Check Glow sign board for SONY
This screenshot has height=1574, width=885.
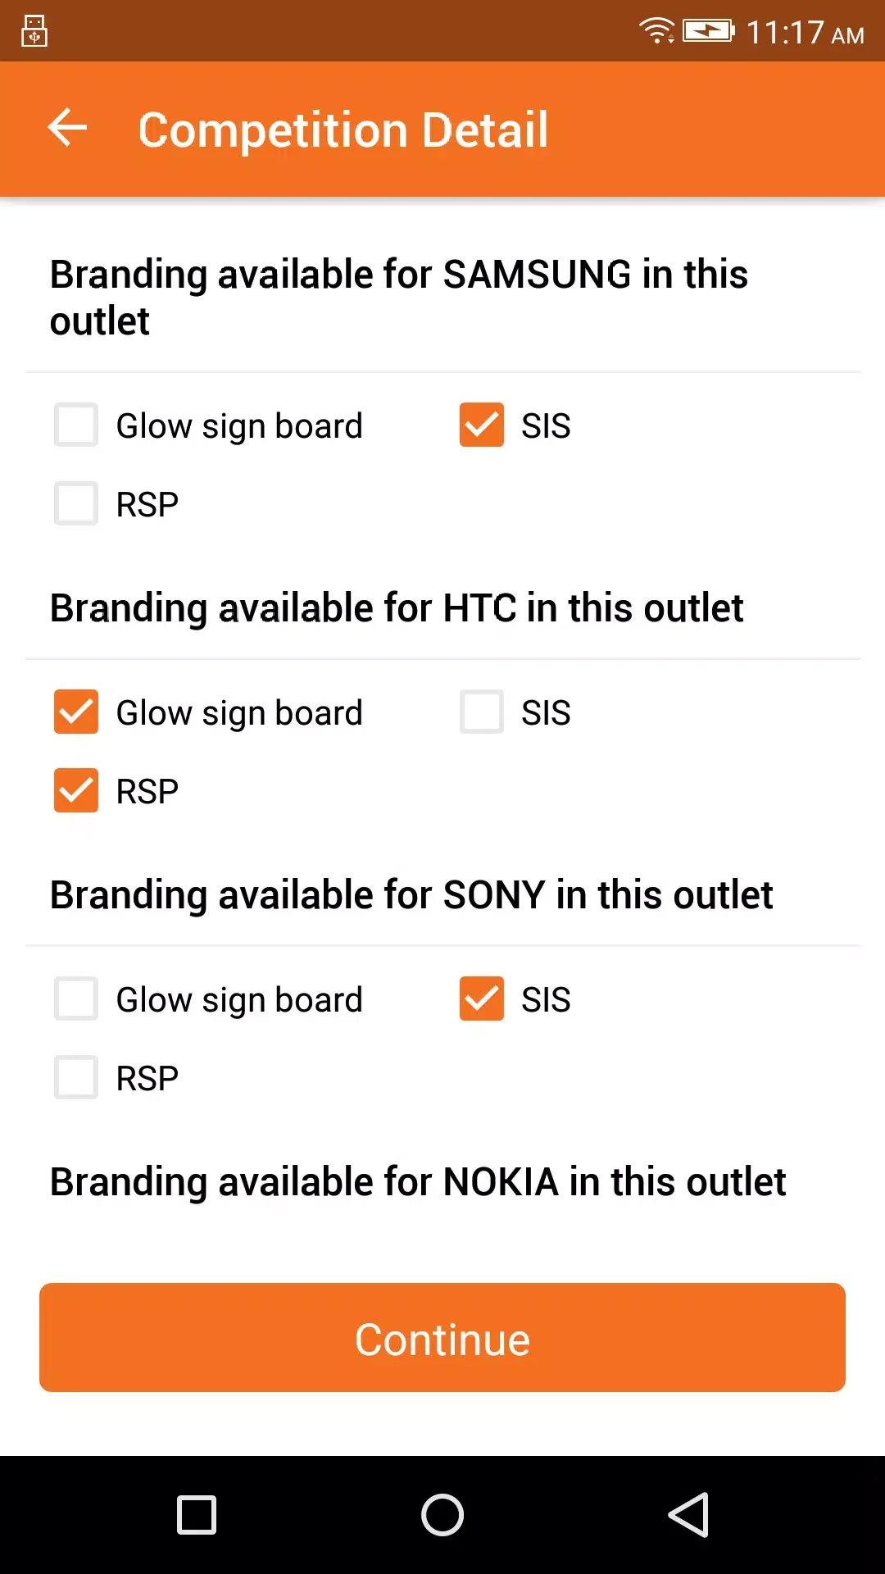click(x=76, y=999)
